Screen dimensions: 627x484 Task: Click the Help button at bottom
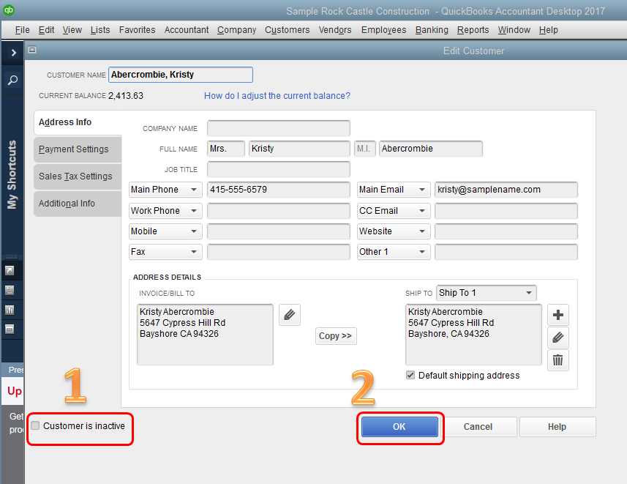pyautogui.click(x=557, y=427)
